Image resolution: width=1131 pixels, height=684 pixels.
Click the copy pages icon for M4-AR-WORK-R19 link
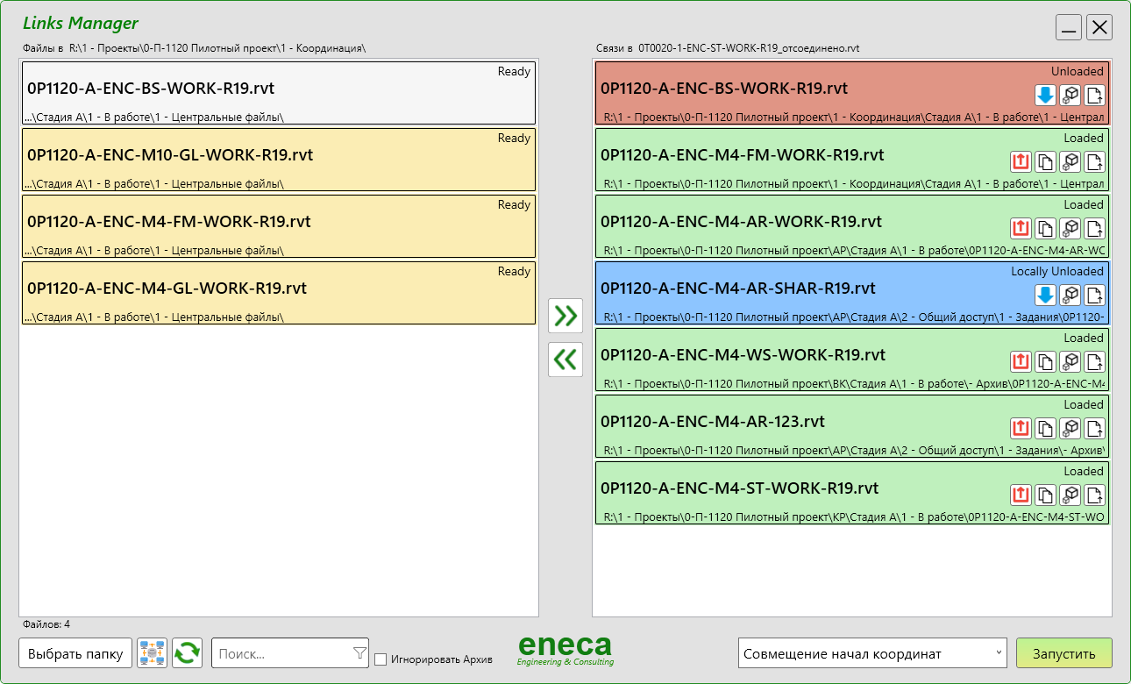tap(1045, 229)
